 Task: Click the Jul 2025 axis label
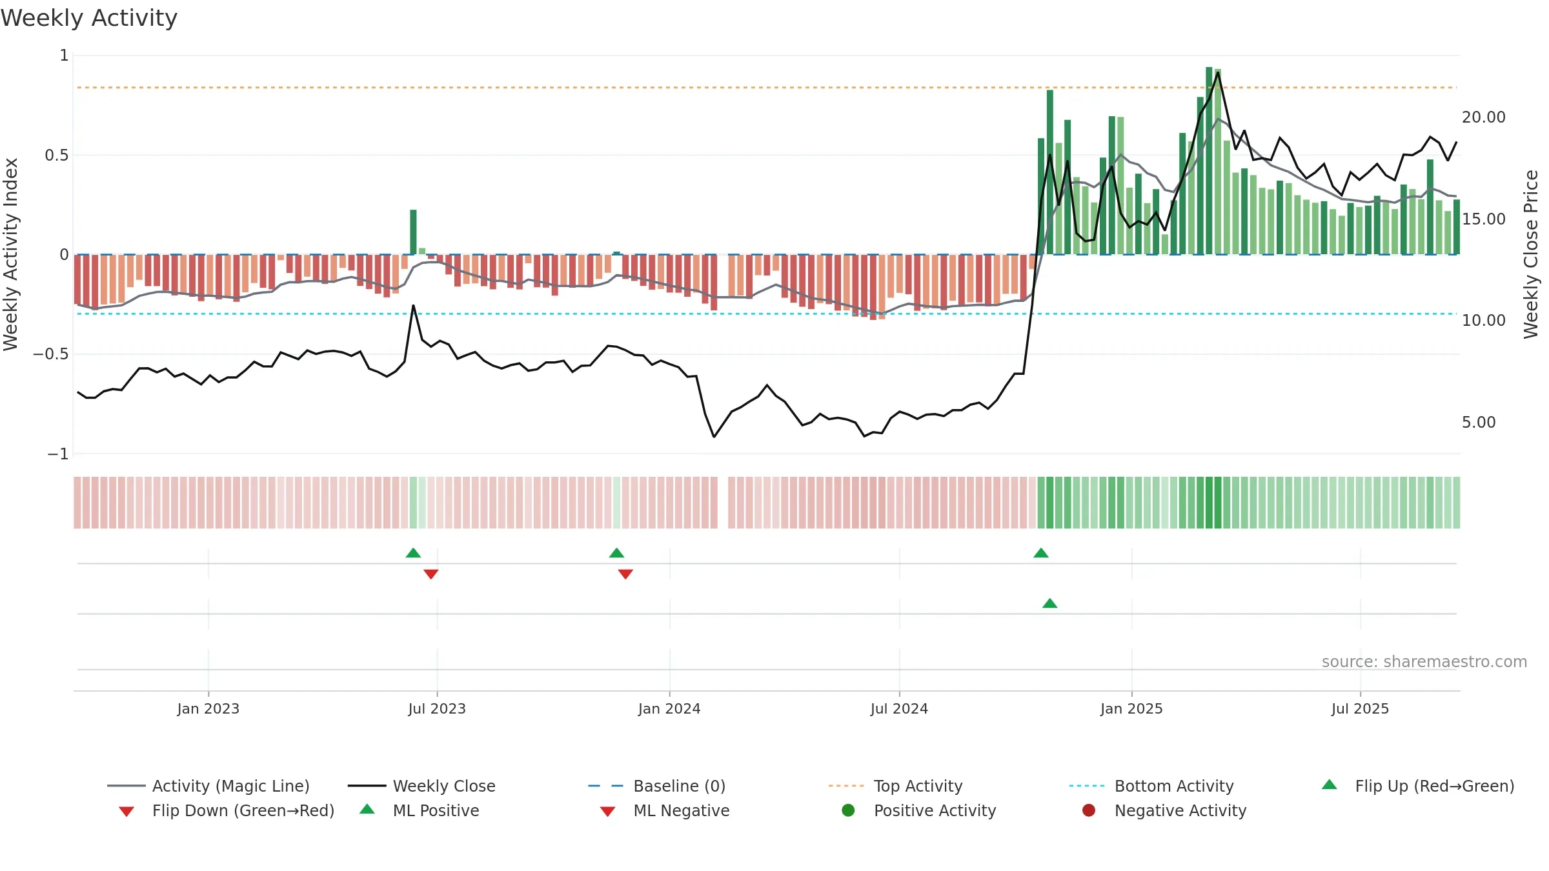coord(1360,708)
